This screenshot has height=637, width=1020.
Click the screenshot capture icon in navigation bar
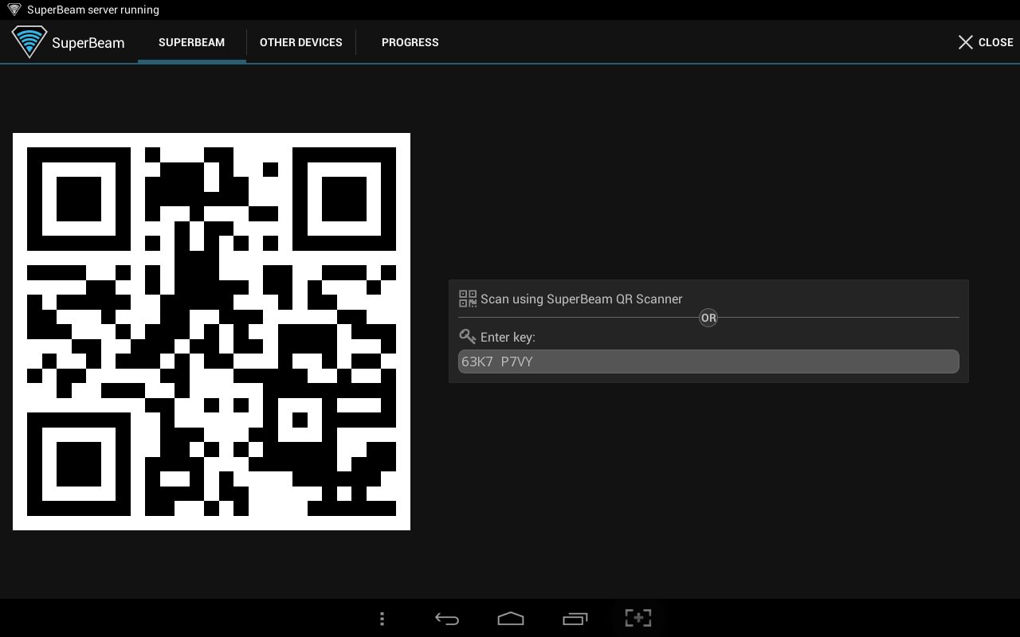coord(638,618)
